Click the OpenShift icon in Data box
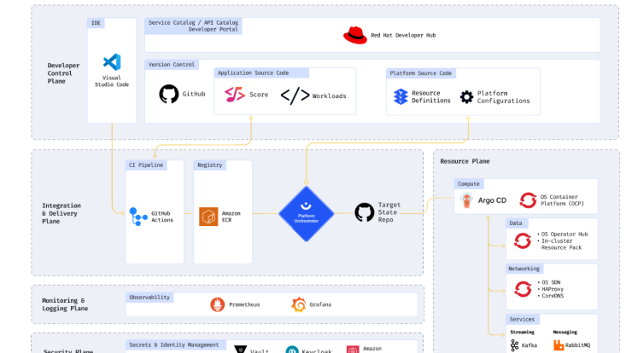This screenshot has height=353, width=632. pyautogui.click(x=523, y=240)
